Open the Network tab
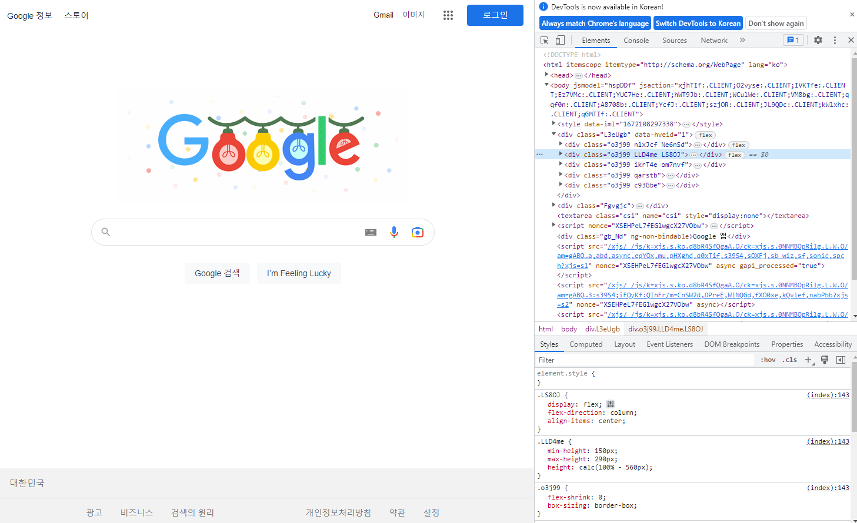This screenshot has width=857, height=523. coord(714,40)
